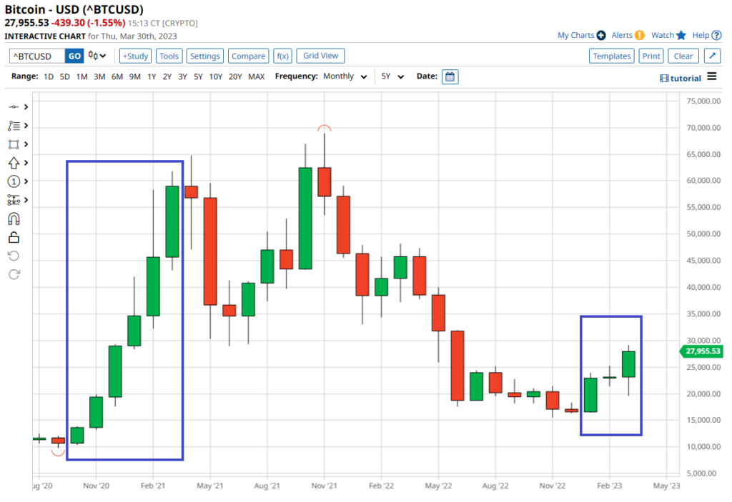Undo last drawing action
Screen dimensions: 732x502
pyautogui.click(x=14, y=256)
